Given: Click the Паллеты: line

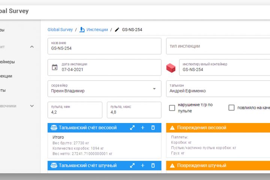Looking at the screenshot, I should (179, 137).
